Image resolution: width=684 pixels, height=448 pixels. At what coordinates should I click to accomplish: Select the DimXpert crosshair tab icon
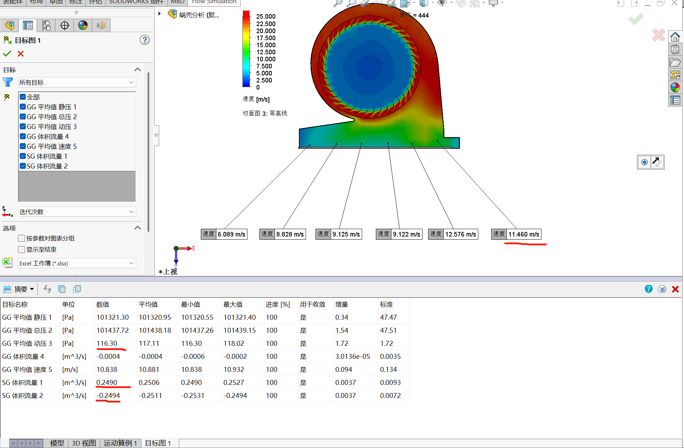click(65, 25)
